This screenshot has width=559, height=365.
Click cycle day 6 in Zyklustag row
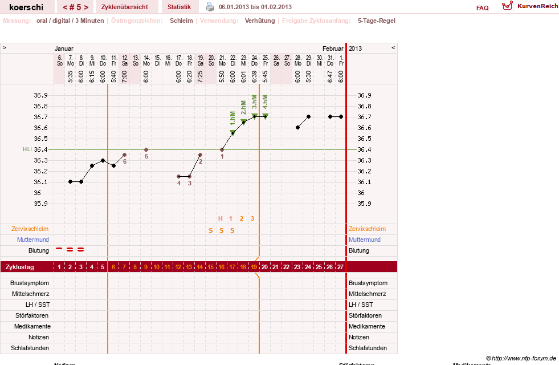coord(113,267)
